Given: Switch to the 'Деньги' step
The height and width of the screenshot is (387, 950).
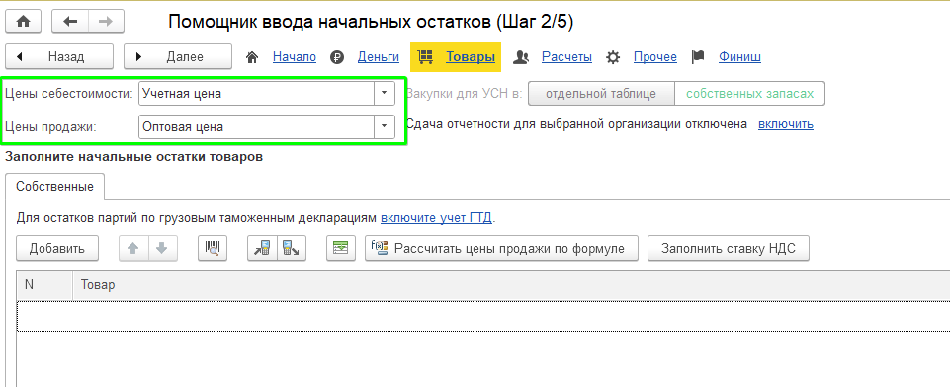Looking at the screenshot, I should [x=378, y=57].
